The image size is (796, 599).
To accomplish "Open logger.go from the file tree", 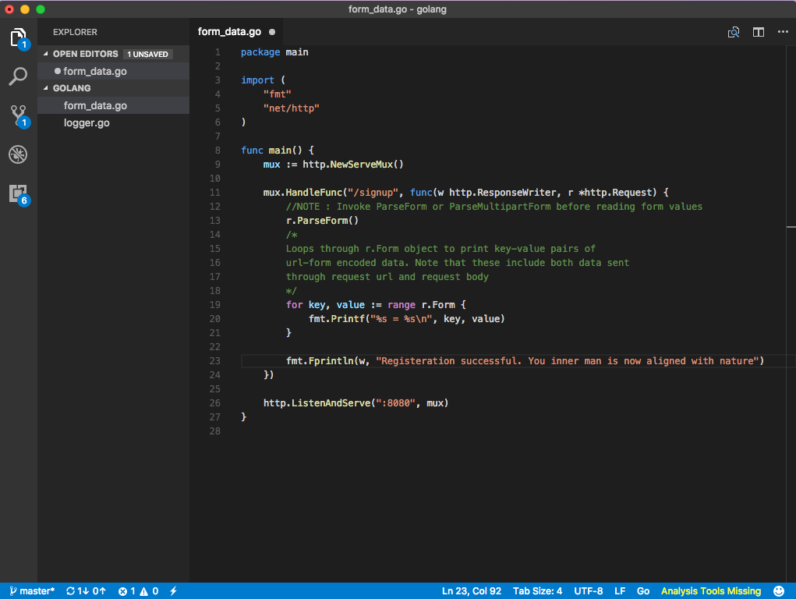I will coord(87,122).
